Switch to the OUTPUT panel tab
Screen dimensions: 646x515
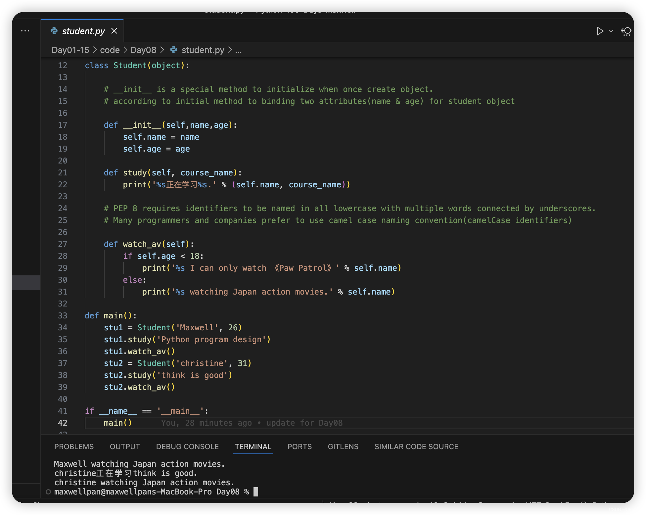pos(125,446)
